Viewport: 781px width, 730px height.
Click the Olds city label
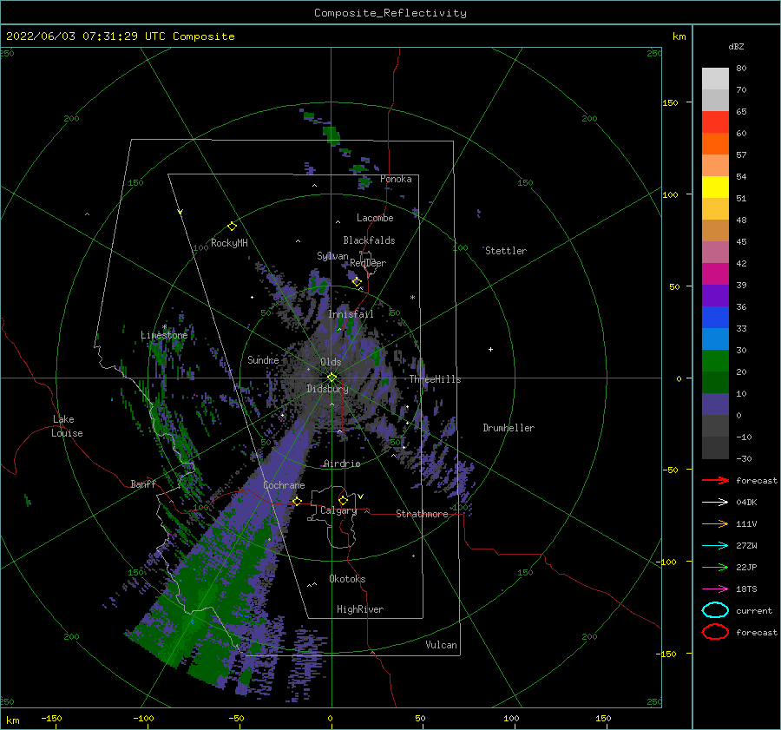[331, 362]
